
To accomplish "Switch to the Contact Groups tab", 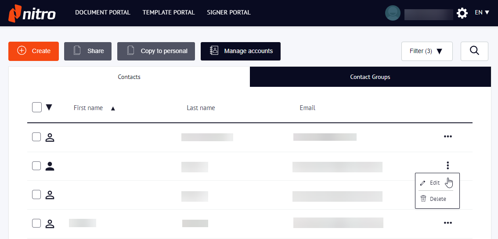I will point(370,77).
